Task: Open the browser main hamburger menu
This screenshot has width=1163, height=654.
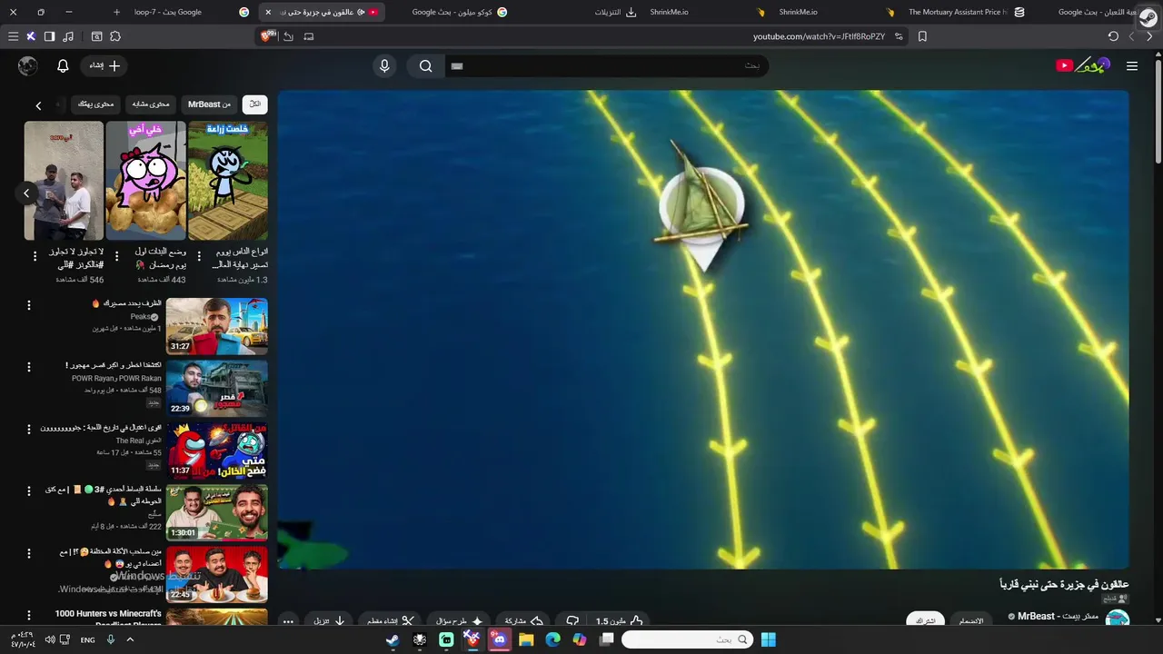Action: [x=13, y=36]
